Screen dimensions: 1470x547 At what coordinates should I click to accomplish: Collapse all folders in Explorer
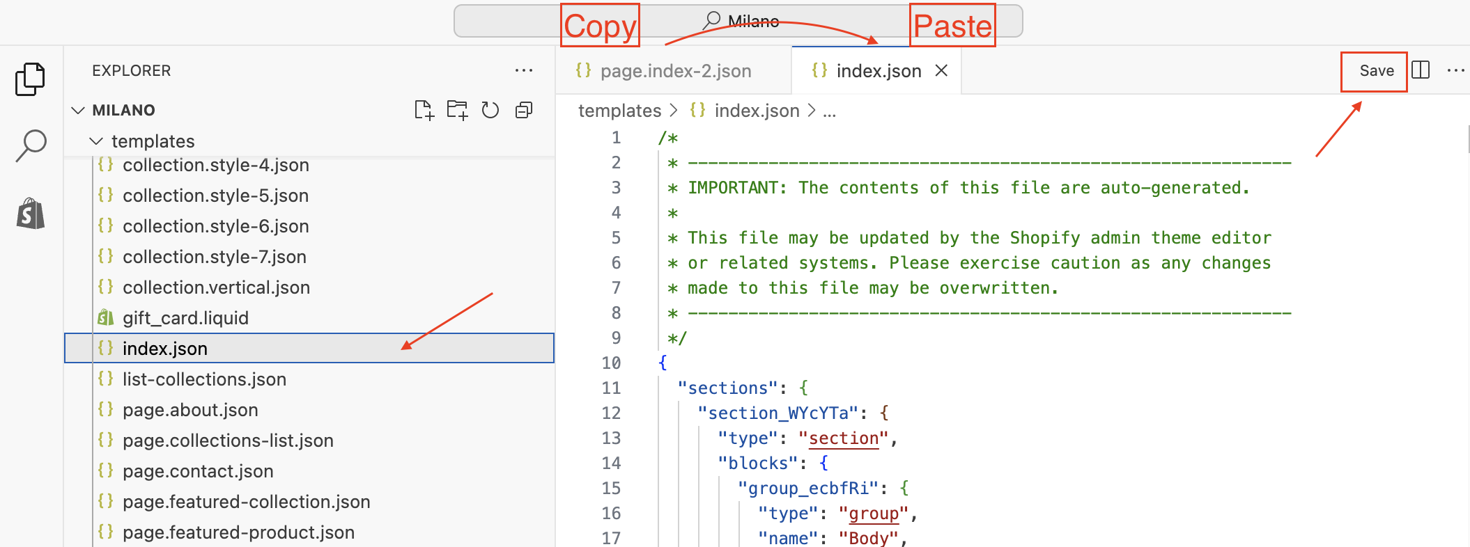click(524, 110)
